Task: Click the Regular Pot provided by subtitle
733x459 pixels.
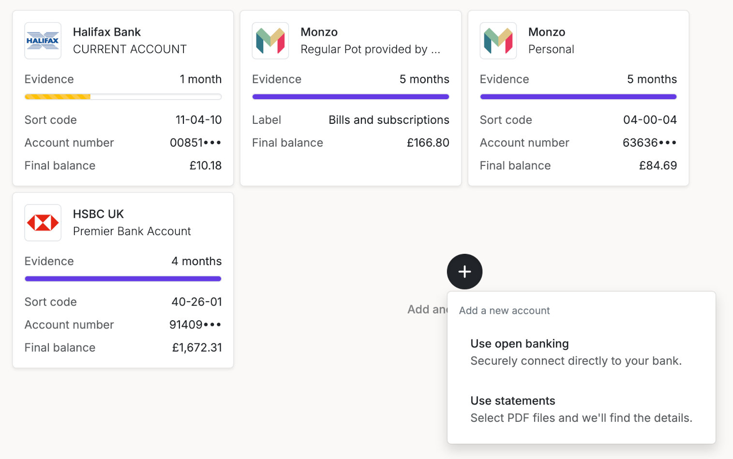Action: click(370, 49)
